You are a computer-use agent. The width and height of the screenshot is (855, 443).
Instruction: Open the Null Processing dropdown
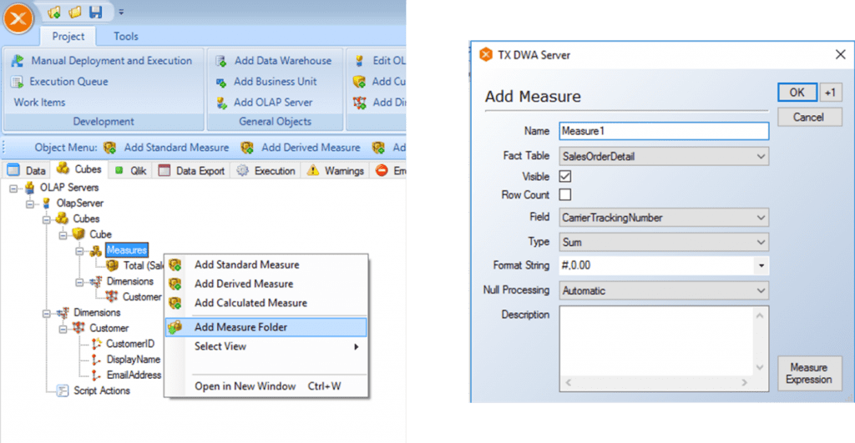(x=664, y=290)
